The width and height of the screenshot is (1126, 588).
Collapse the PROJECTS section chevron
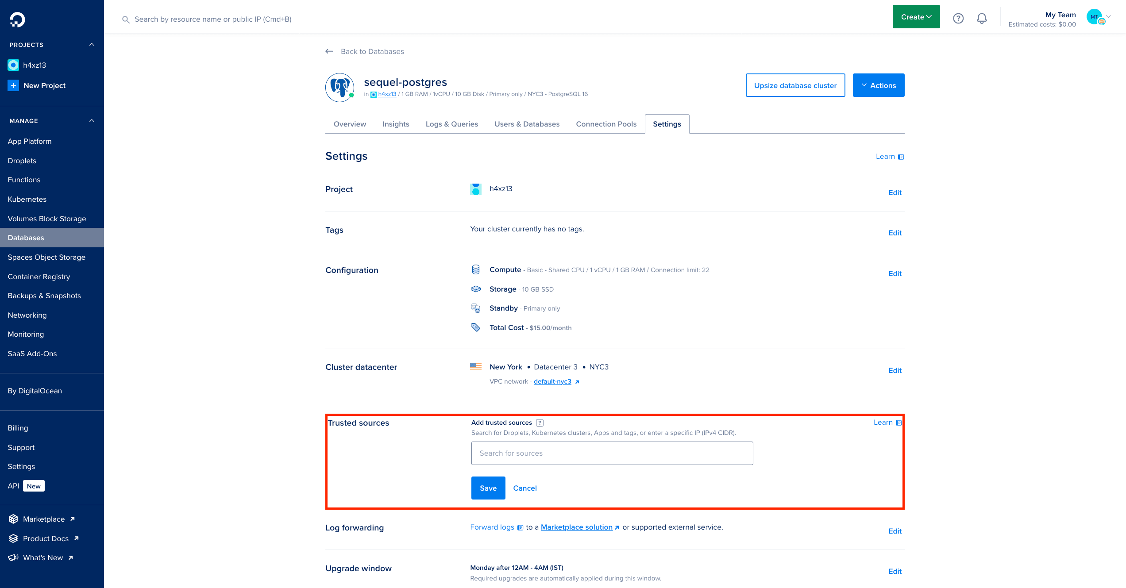[x=92, y=45]
